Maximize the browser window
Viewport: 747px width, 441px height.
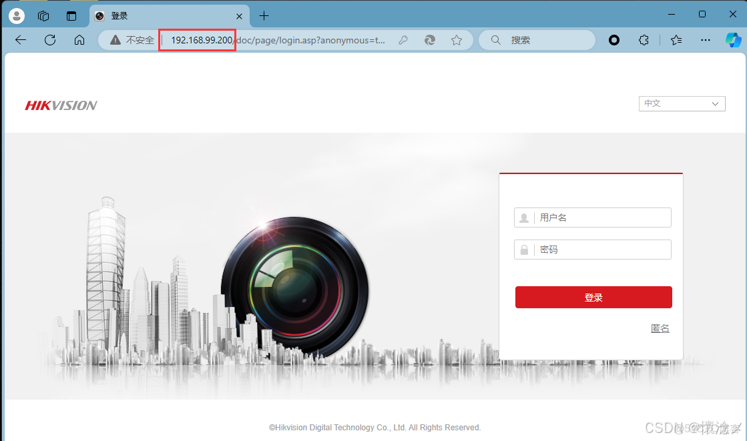pyautogui.click(x=702, y=14)
